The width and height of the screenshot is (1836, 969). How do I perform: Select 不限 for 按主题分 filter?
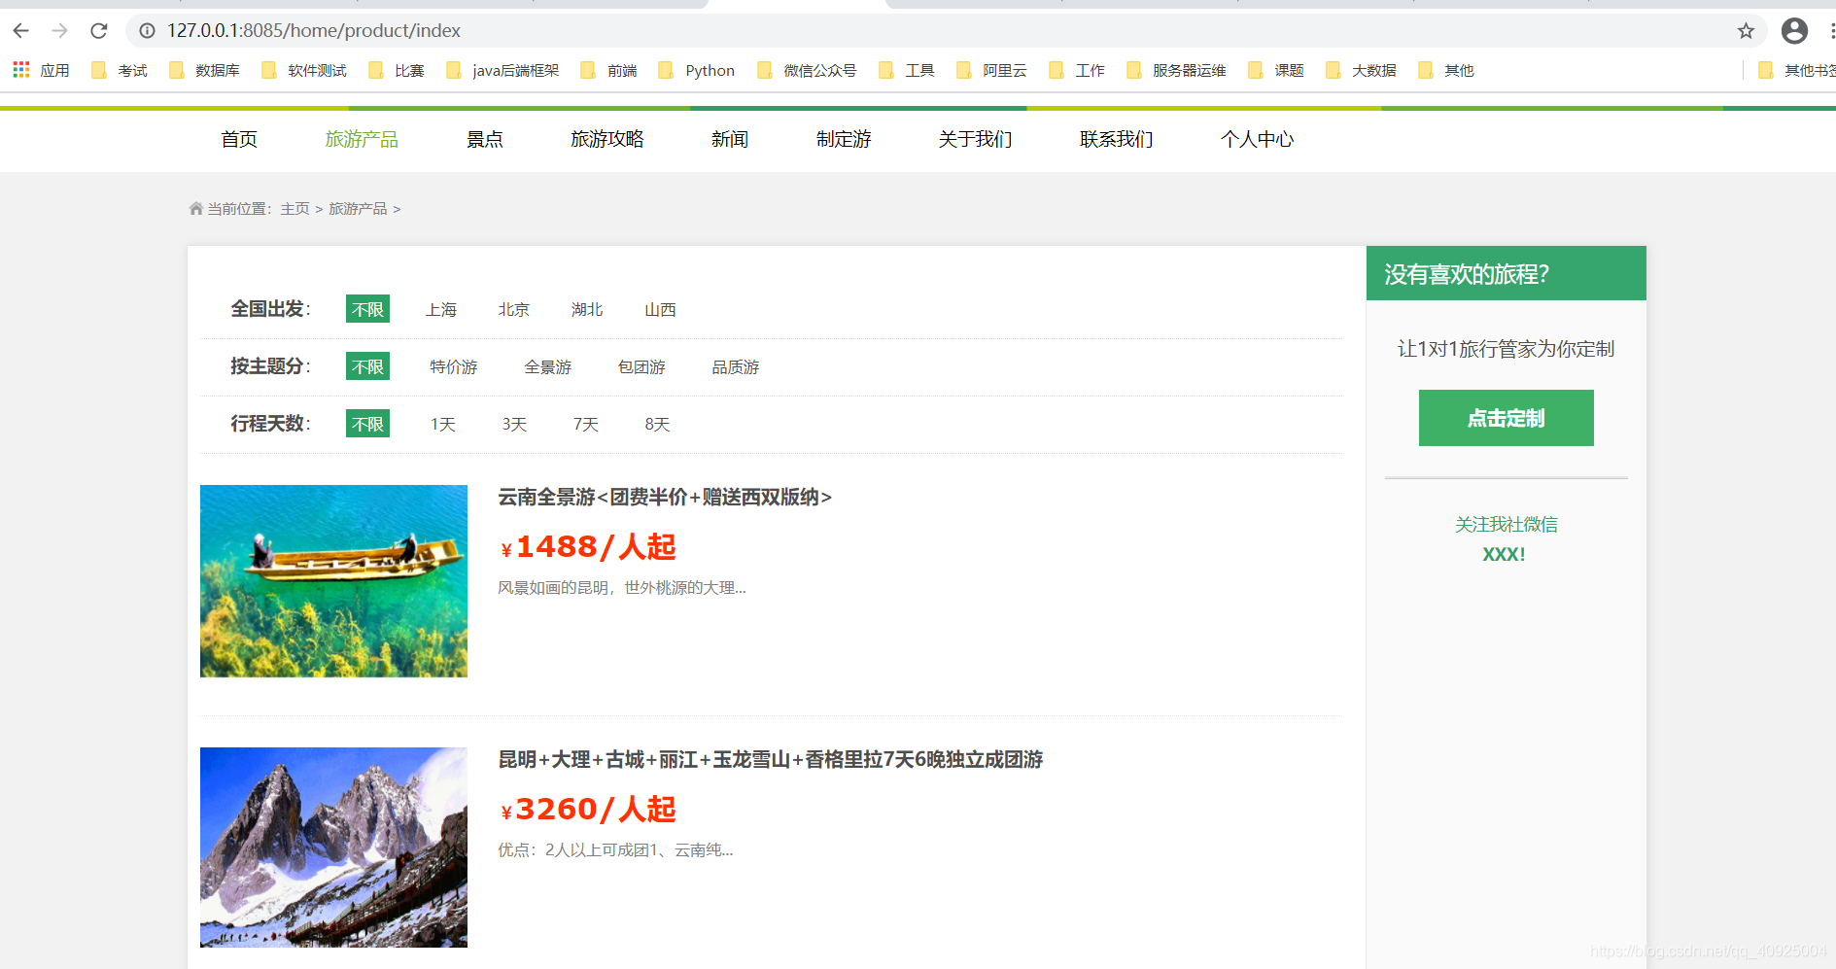(x=367, y=366)
